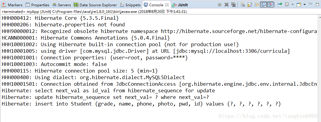Open the Display Selected Console dropdown arrow

(292, 5)
